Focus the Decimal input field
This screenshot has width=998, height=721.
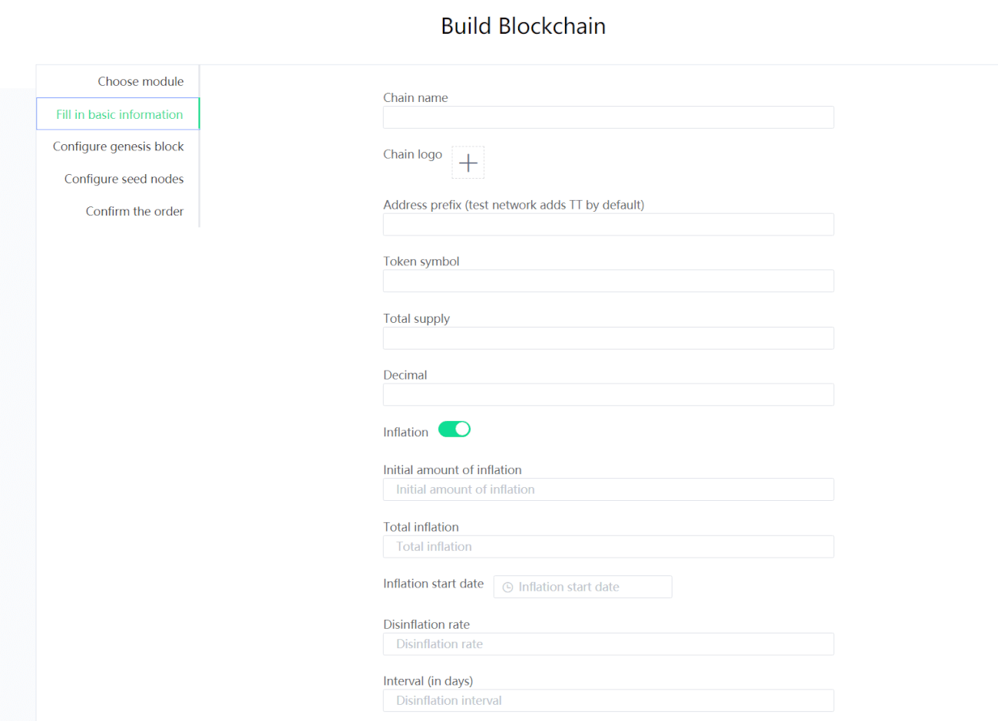tap(608, 394)
